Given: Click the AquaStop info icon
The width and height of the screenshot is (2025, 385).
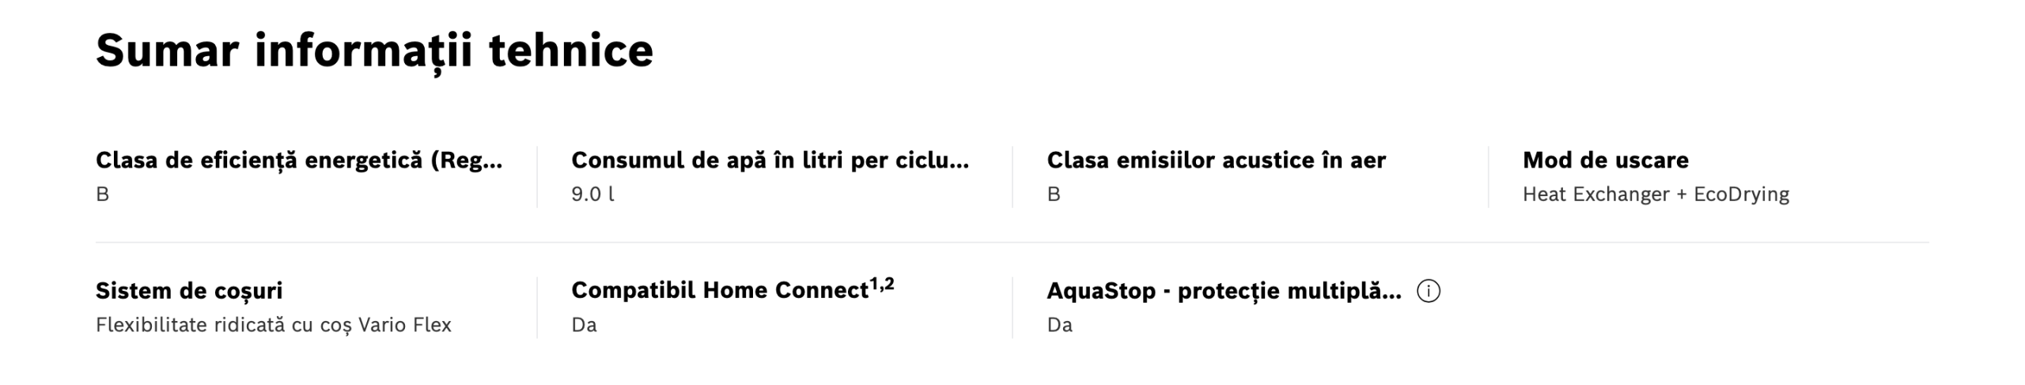Looking at the screenshot, I should (1428, 291).
